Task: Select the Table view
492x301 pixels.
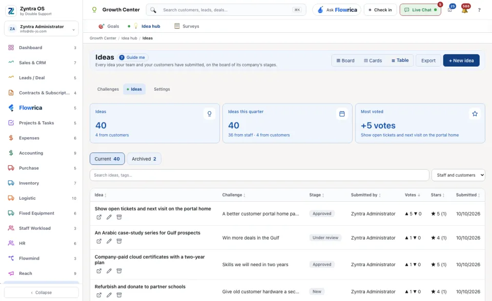Action: pos(400,60)
